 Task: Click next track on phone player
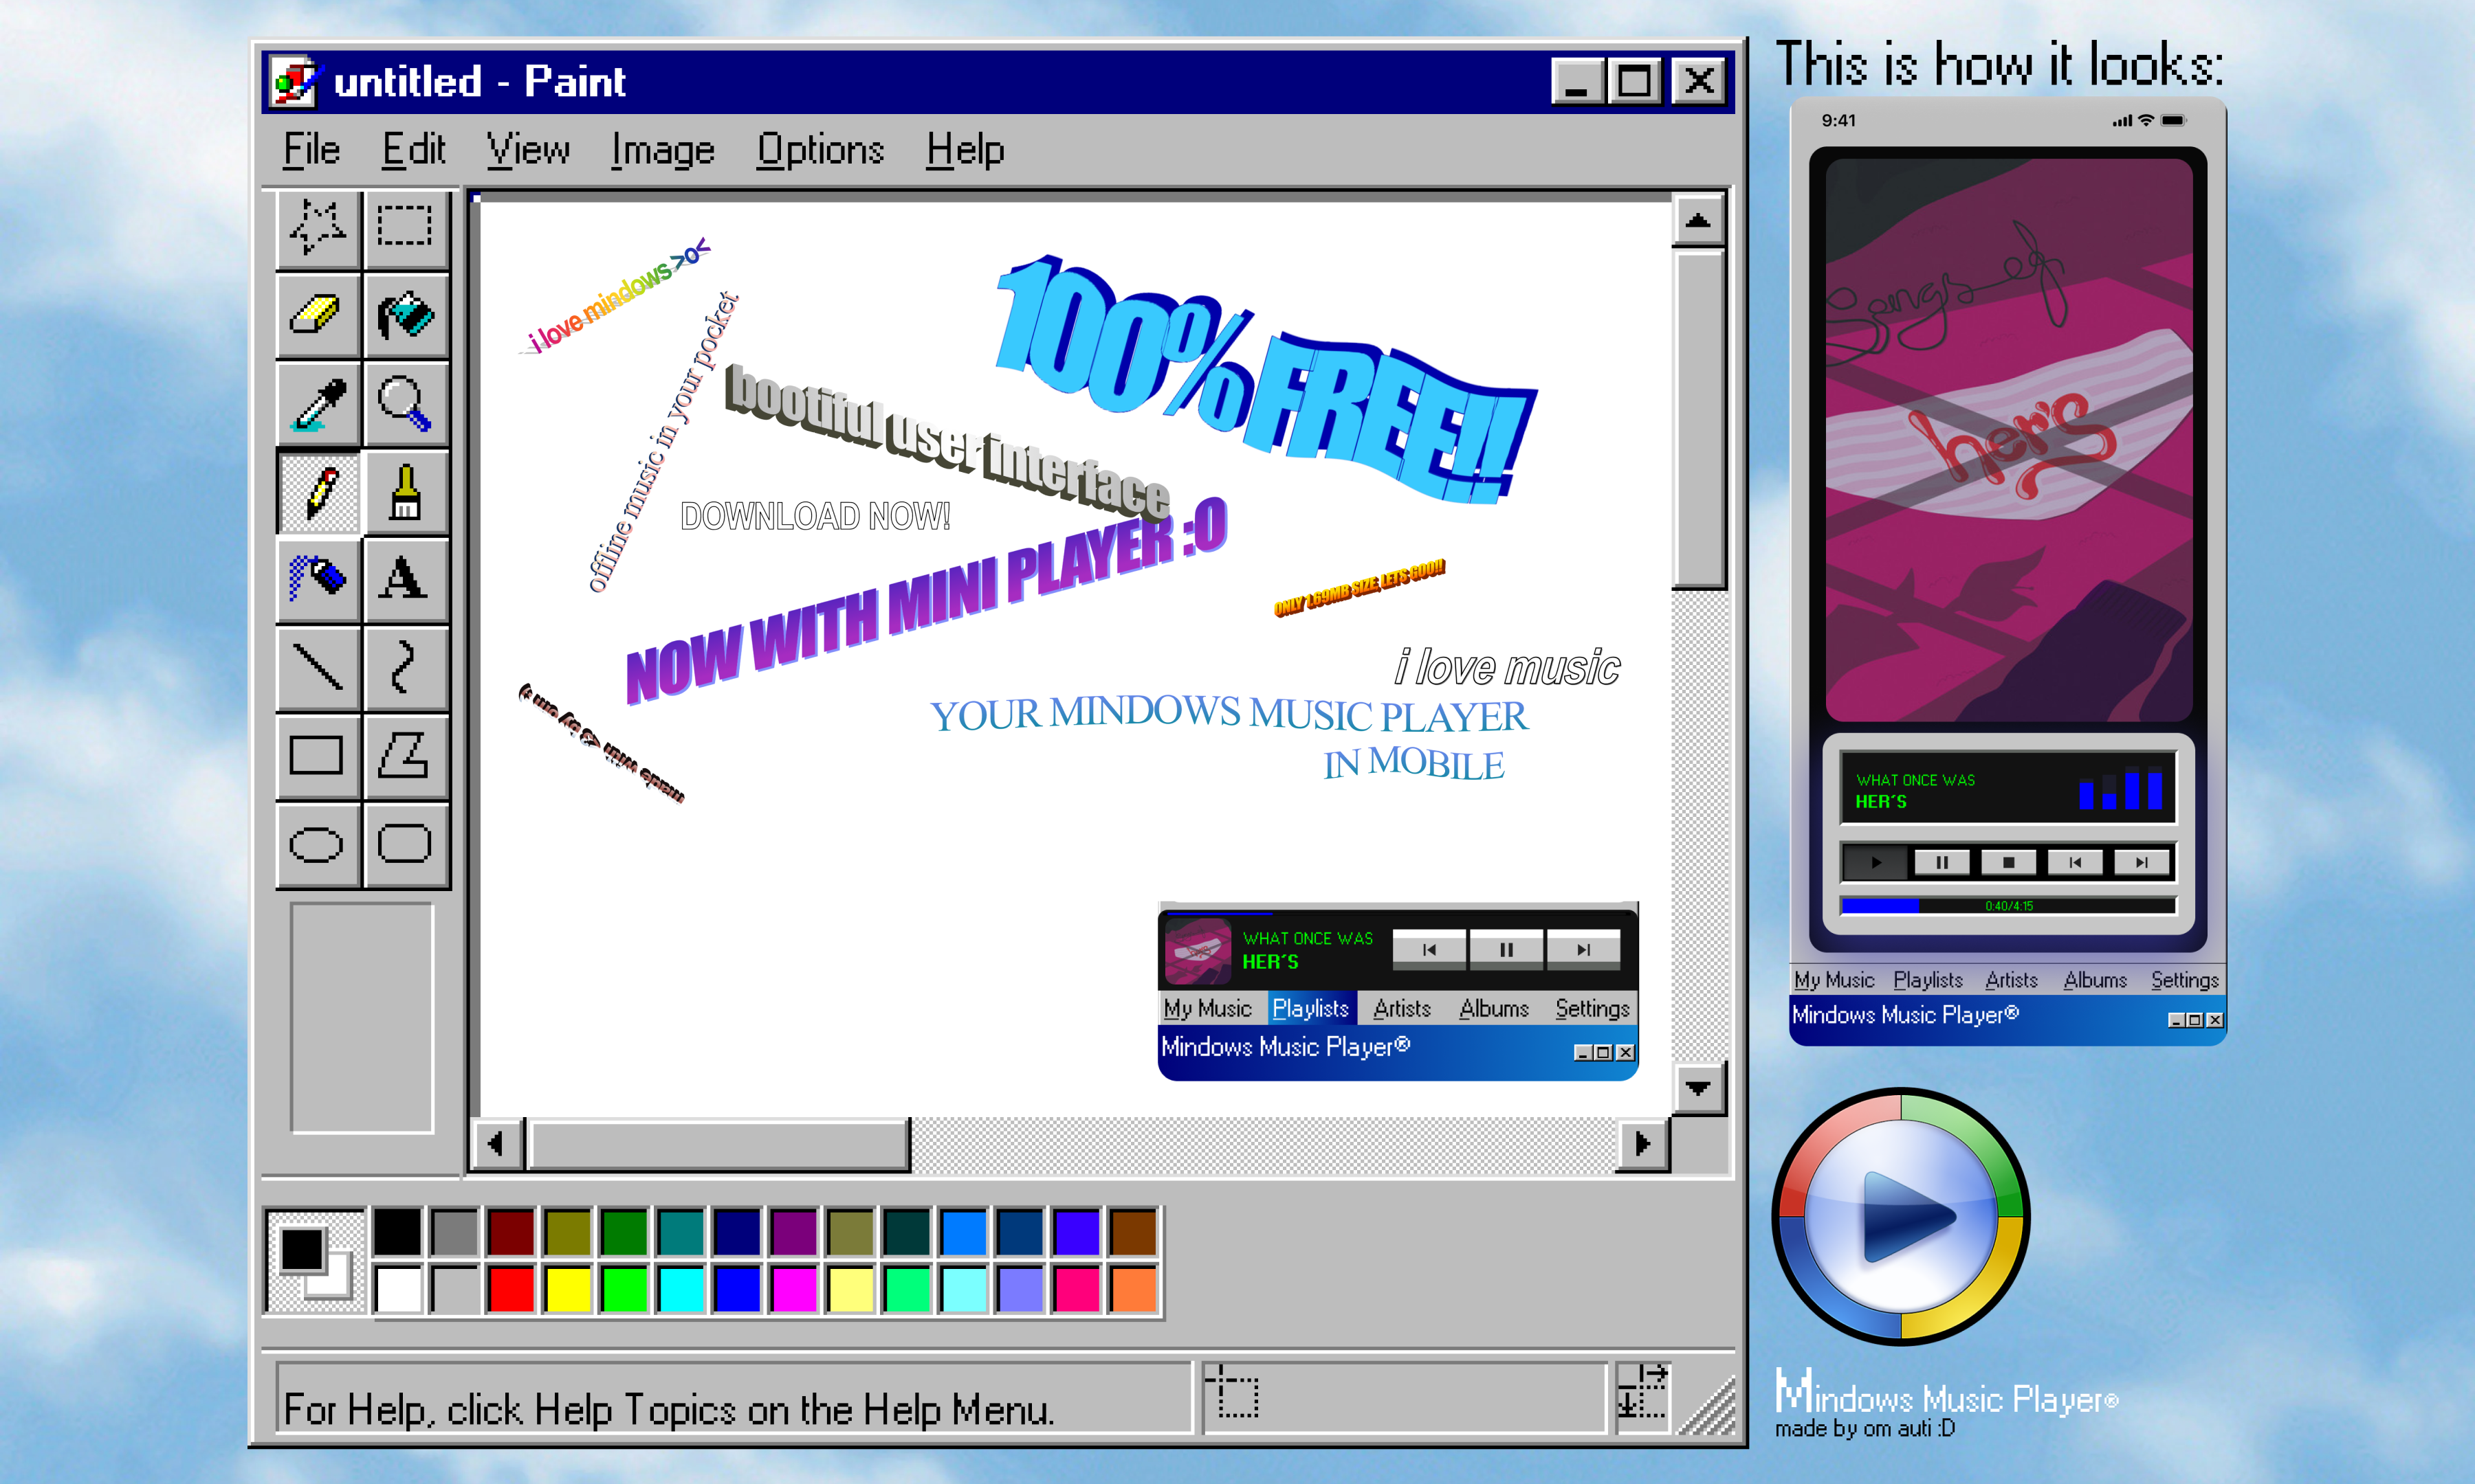point(2141,862)
